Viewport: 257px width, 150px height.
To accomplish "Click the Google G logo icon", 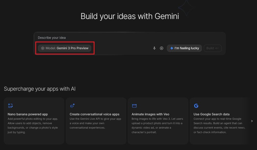I will [x=196, y=106].
